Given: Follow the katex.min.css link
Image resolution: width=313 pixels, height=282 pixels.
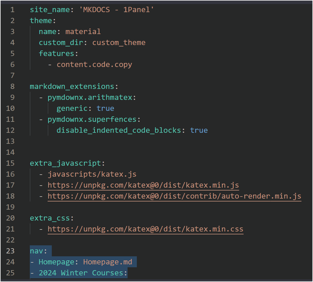Looking at the screenshot, I should click(145, 229).
